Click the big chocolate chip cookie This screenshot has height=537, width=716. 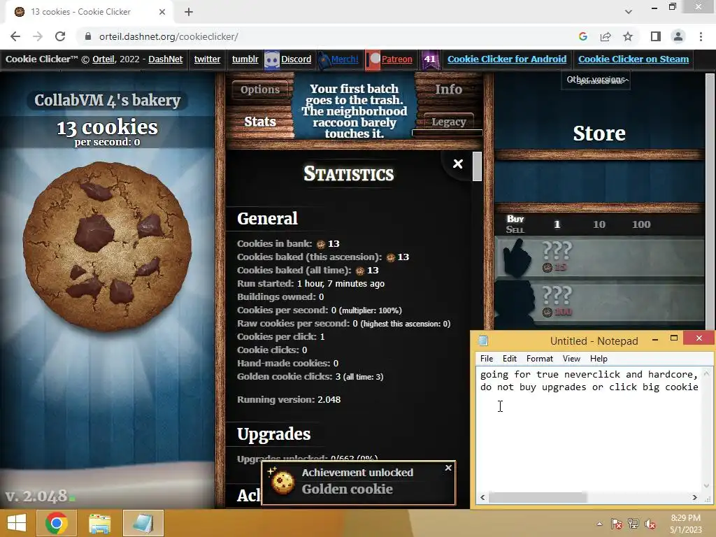[x=107, y=246]
